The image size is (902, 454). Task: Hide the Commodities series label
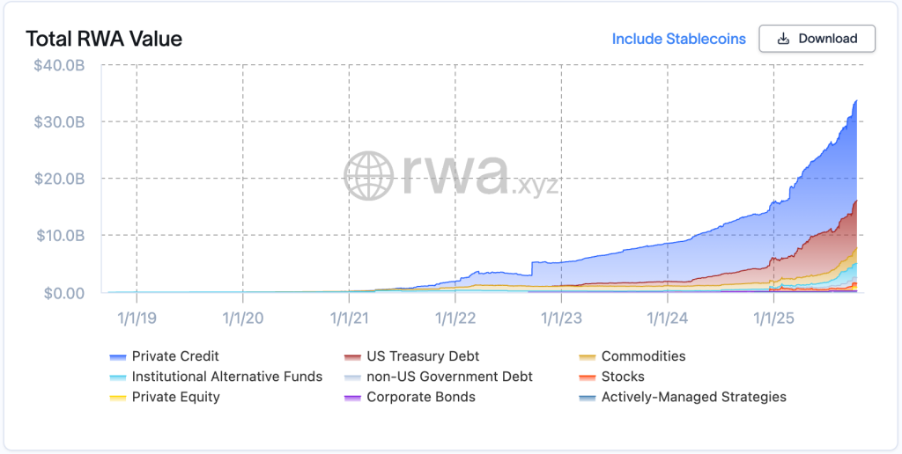[643, 356]
